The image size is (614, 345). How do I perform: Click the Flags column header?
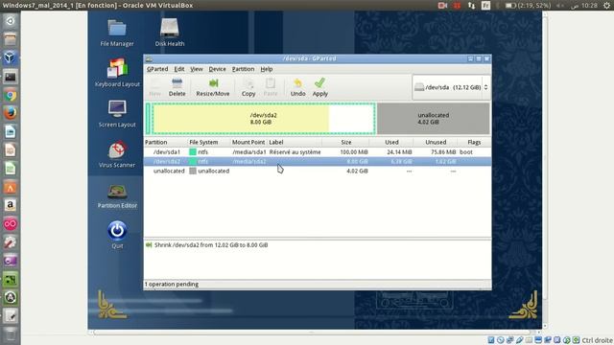(x=474, y=142)
